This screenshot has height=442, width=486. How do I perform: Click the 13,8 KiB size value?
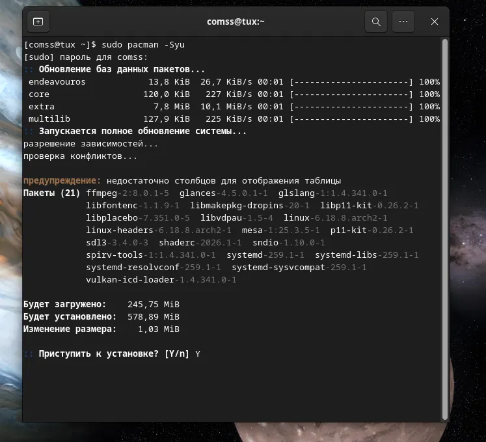169,82
